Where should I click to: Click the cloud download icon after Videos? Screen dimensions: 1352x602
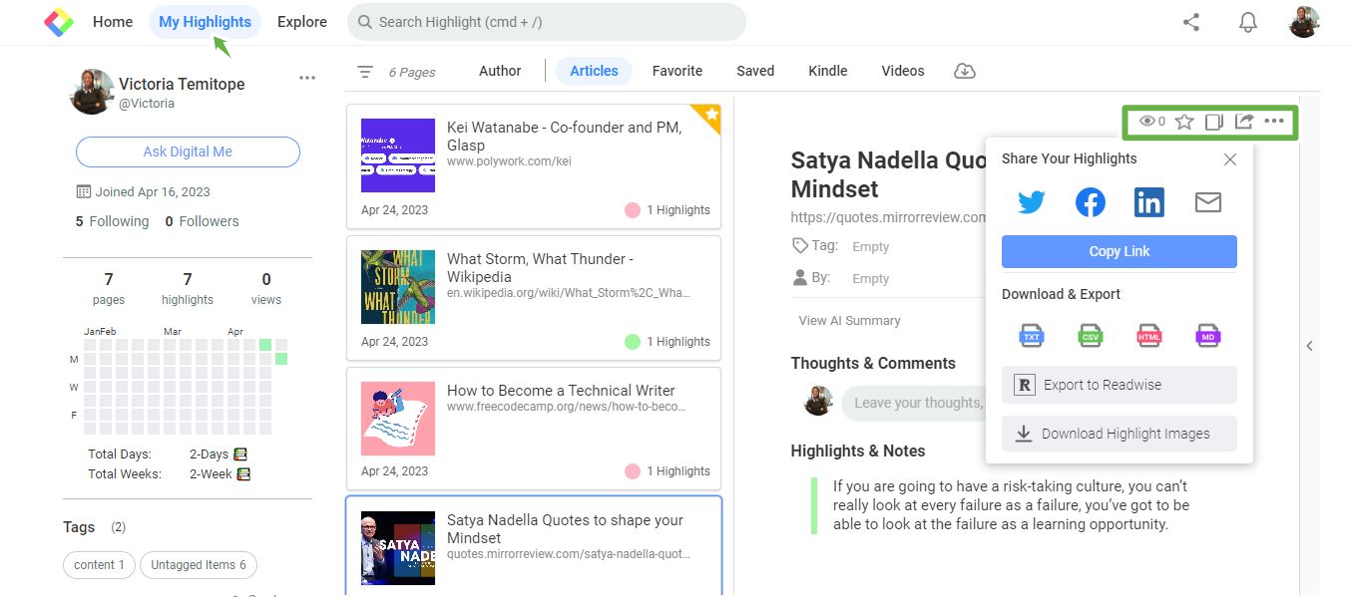[965, 71]
